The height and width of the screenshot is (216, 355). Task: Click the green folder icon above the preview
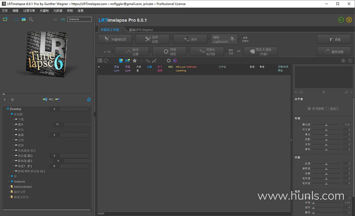click(5, 19)
